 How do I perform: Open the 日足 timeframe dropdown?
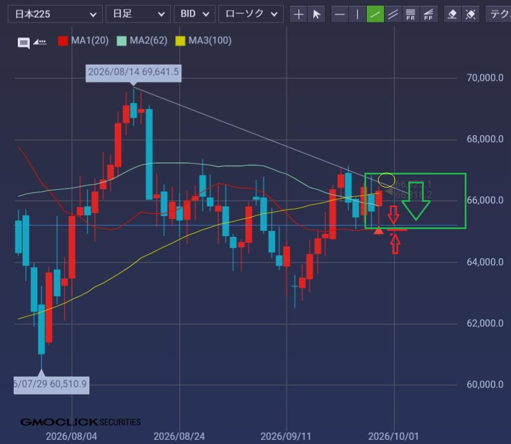pyautogui.click(x=138, y=14)
